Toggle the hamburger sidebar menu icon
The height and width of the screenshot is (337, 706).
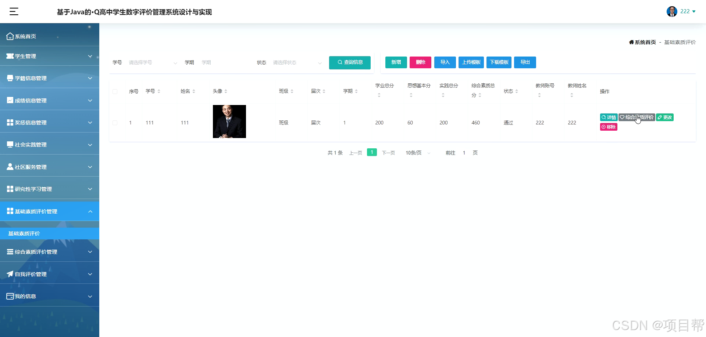point(14,12)
